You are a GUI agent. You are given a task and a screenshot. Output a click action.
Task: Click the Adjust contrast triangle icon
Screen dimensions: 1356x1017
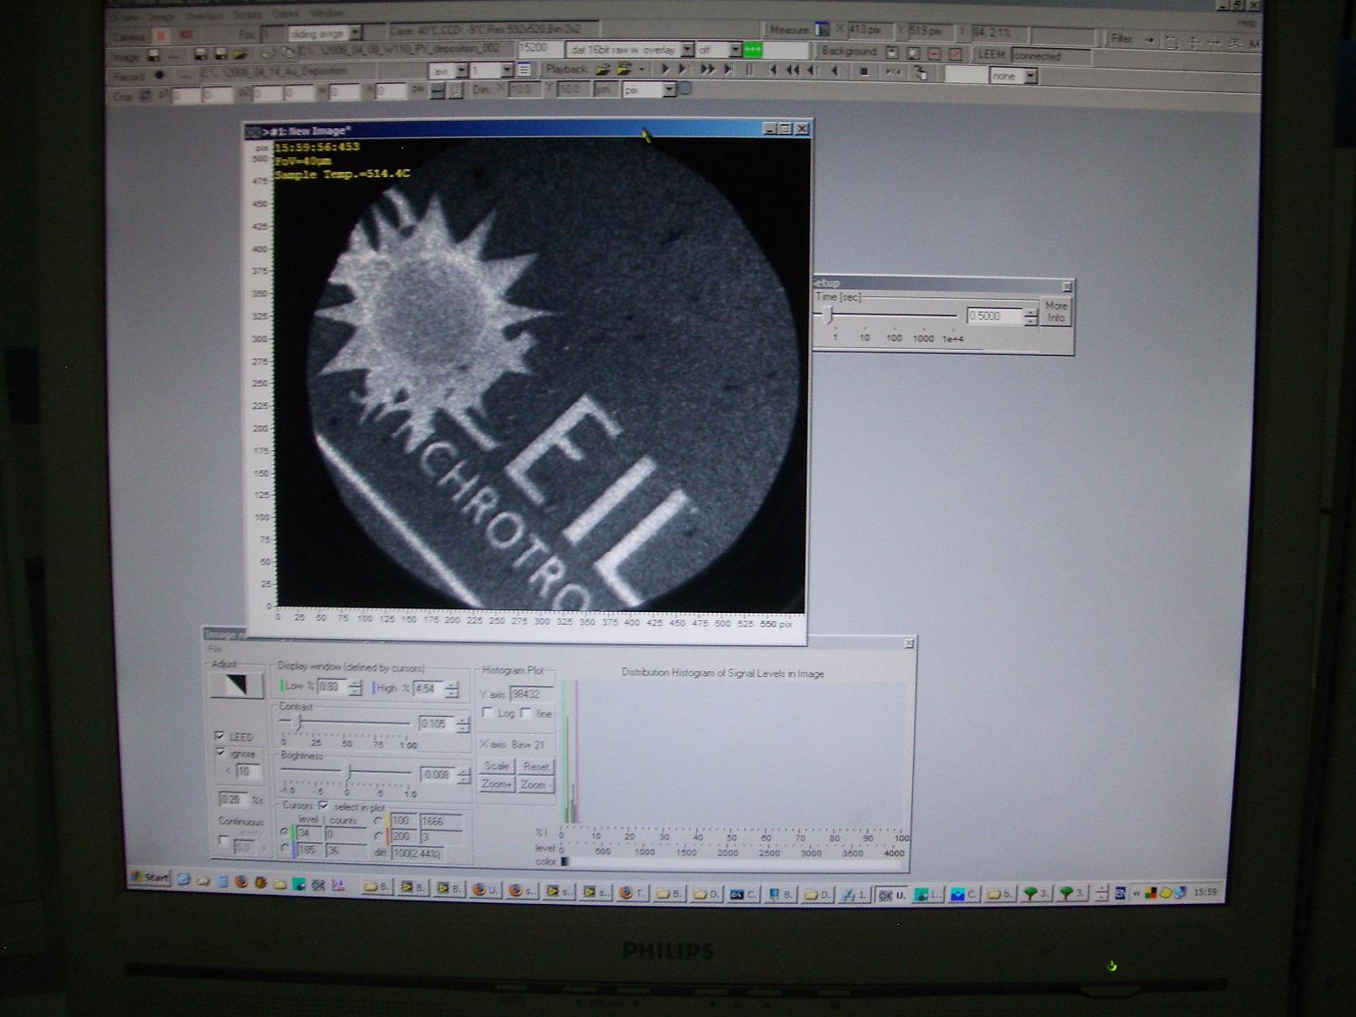pos(236,684)
